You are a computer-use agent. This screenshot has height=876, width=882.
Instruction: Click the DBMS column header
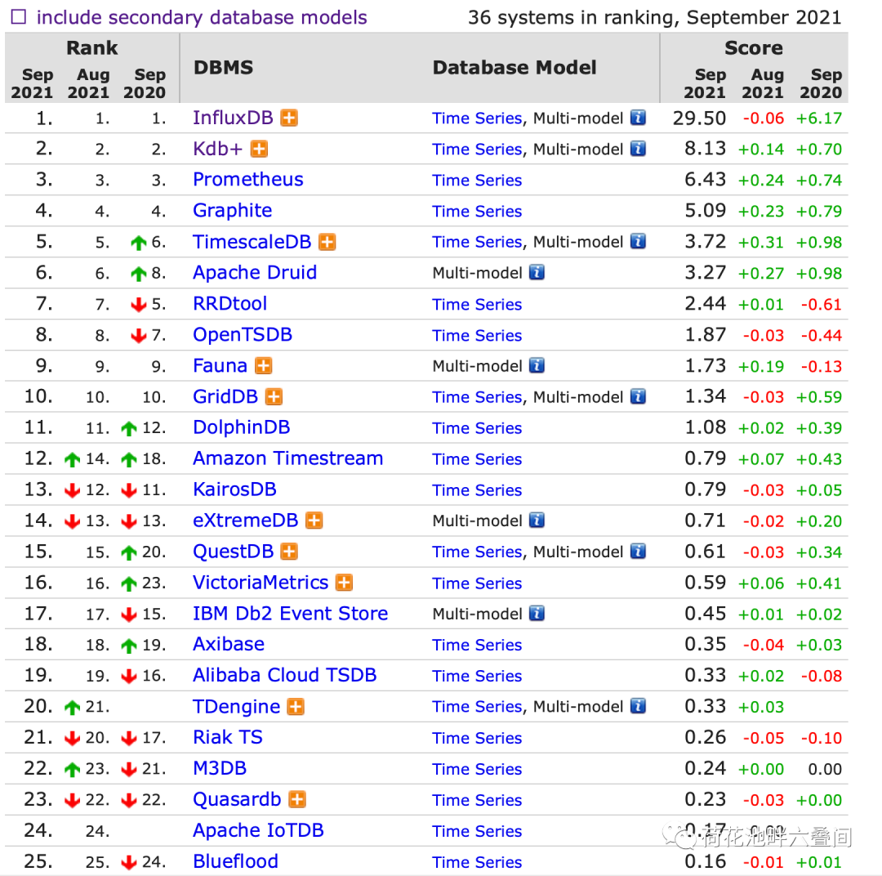click(223, 68)
